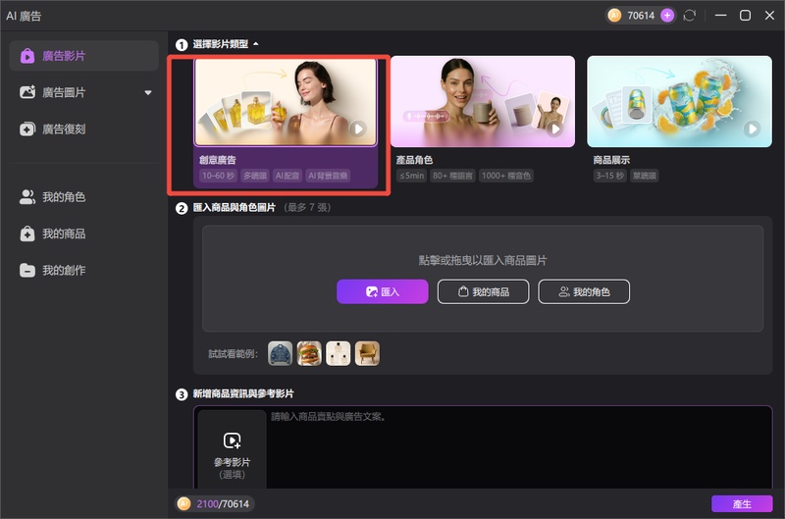Close the AI 廣告 window
Screen dimensions: 785x519
(x=769, y=16)
